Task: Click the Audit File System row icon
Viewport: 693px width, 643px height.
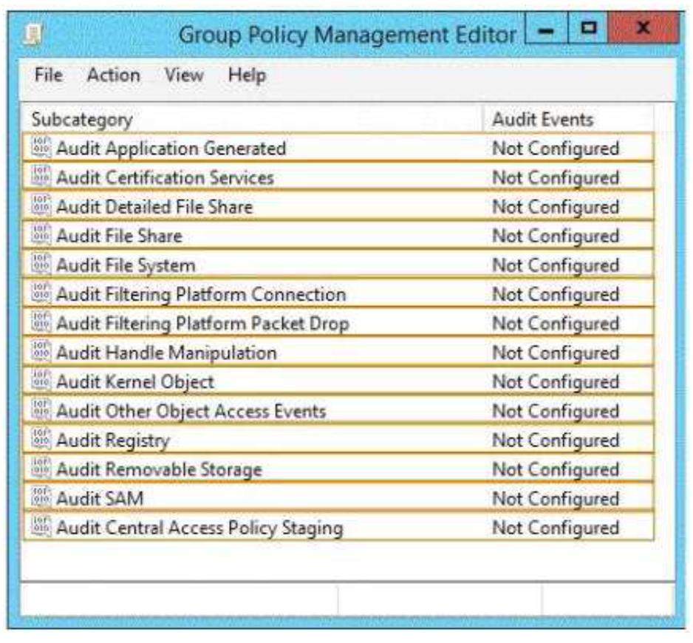Action: point(41,265)
